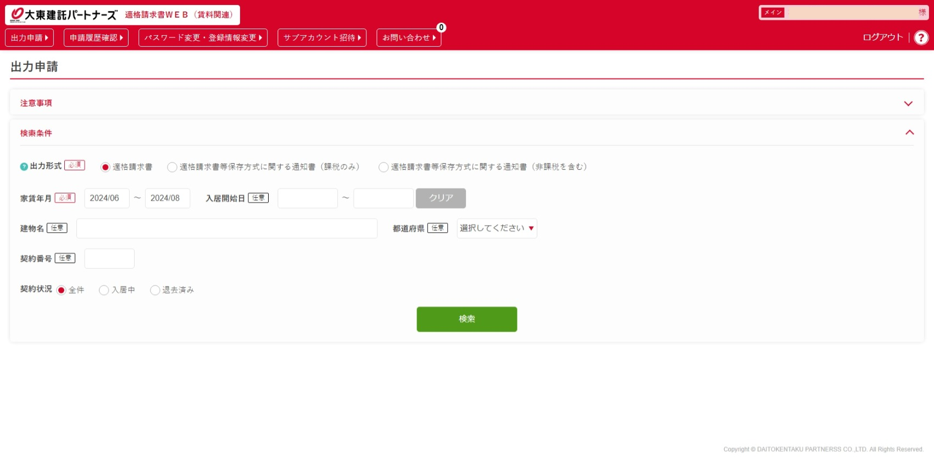
Task: Open the お問い合わせ menu
Action: click(x=409, y=38)
